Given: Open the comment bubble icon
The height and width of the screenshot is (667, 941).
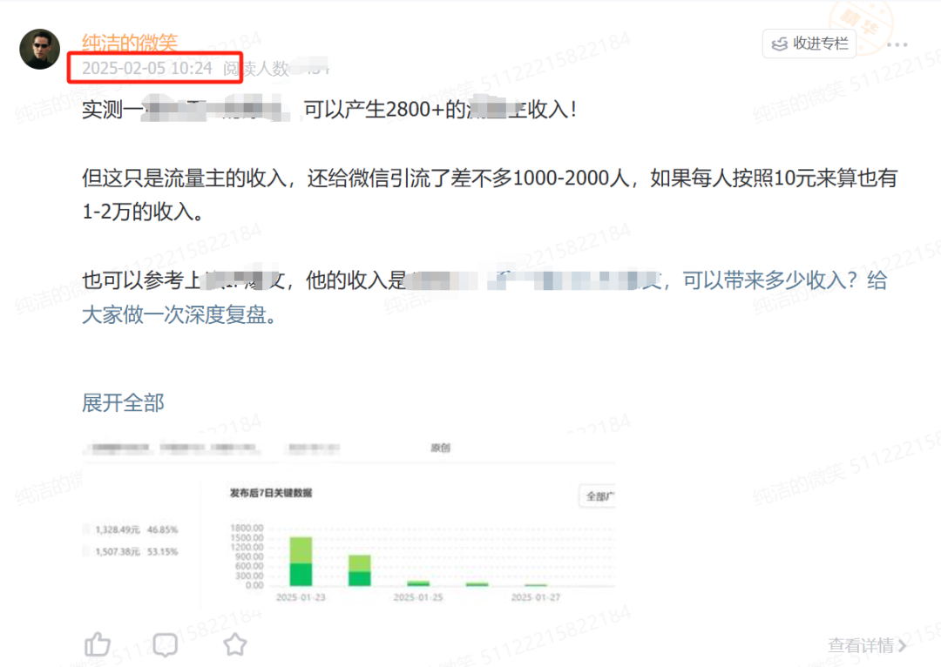Looking at the screenshot, I should (x=165, y=645).
